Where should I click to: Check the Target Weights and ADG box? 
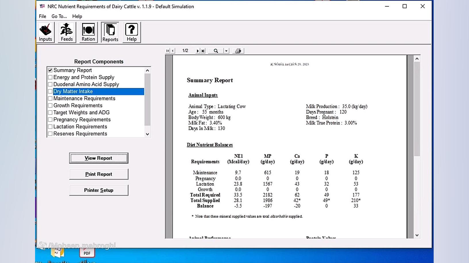pos(50,113)
